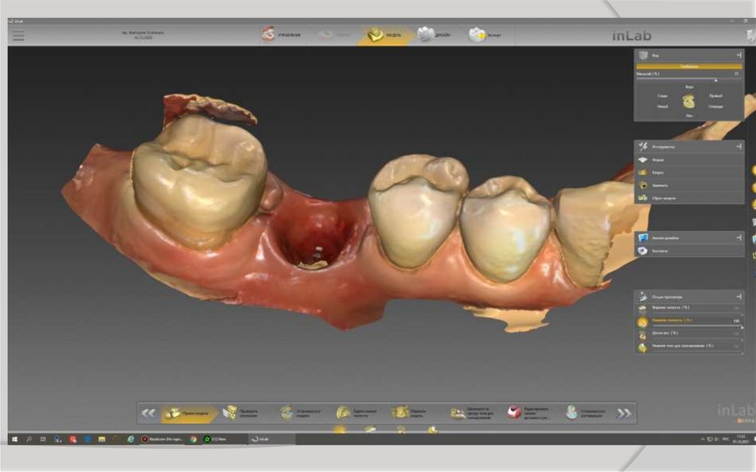The height and width of the screenshot is (472, 756).
Task: Collapse the Вид (View) panel with pin arrow
Action: [x=738, y=55]
